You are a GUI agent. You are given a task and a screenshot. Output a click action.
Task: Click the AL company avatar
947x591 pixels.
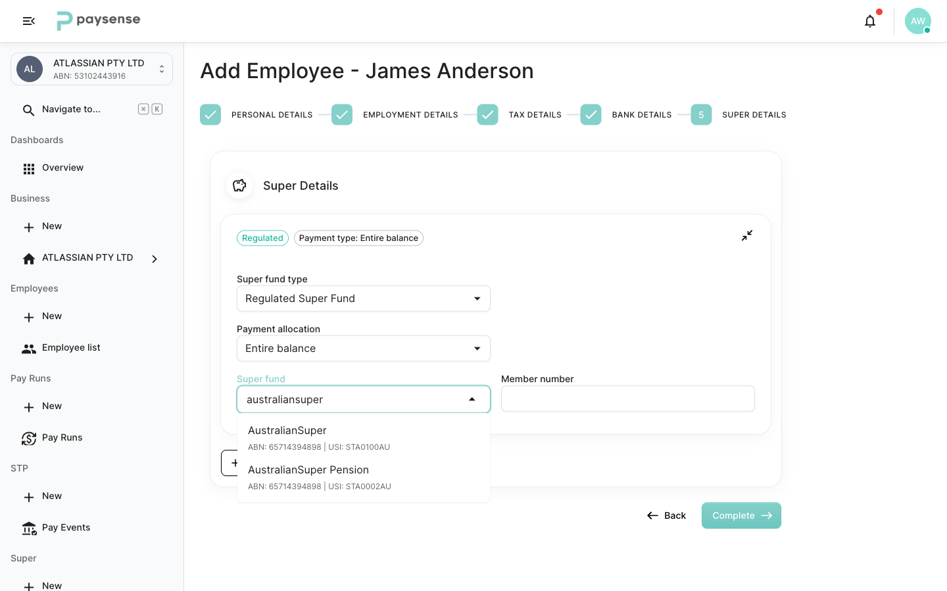(x=30, y=69)
